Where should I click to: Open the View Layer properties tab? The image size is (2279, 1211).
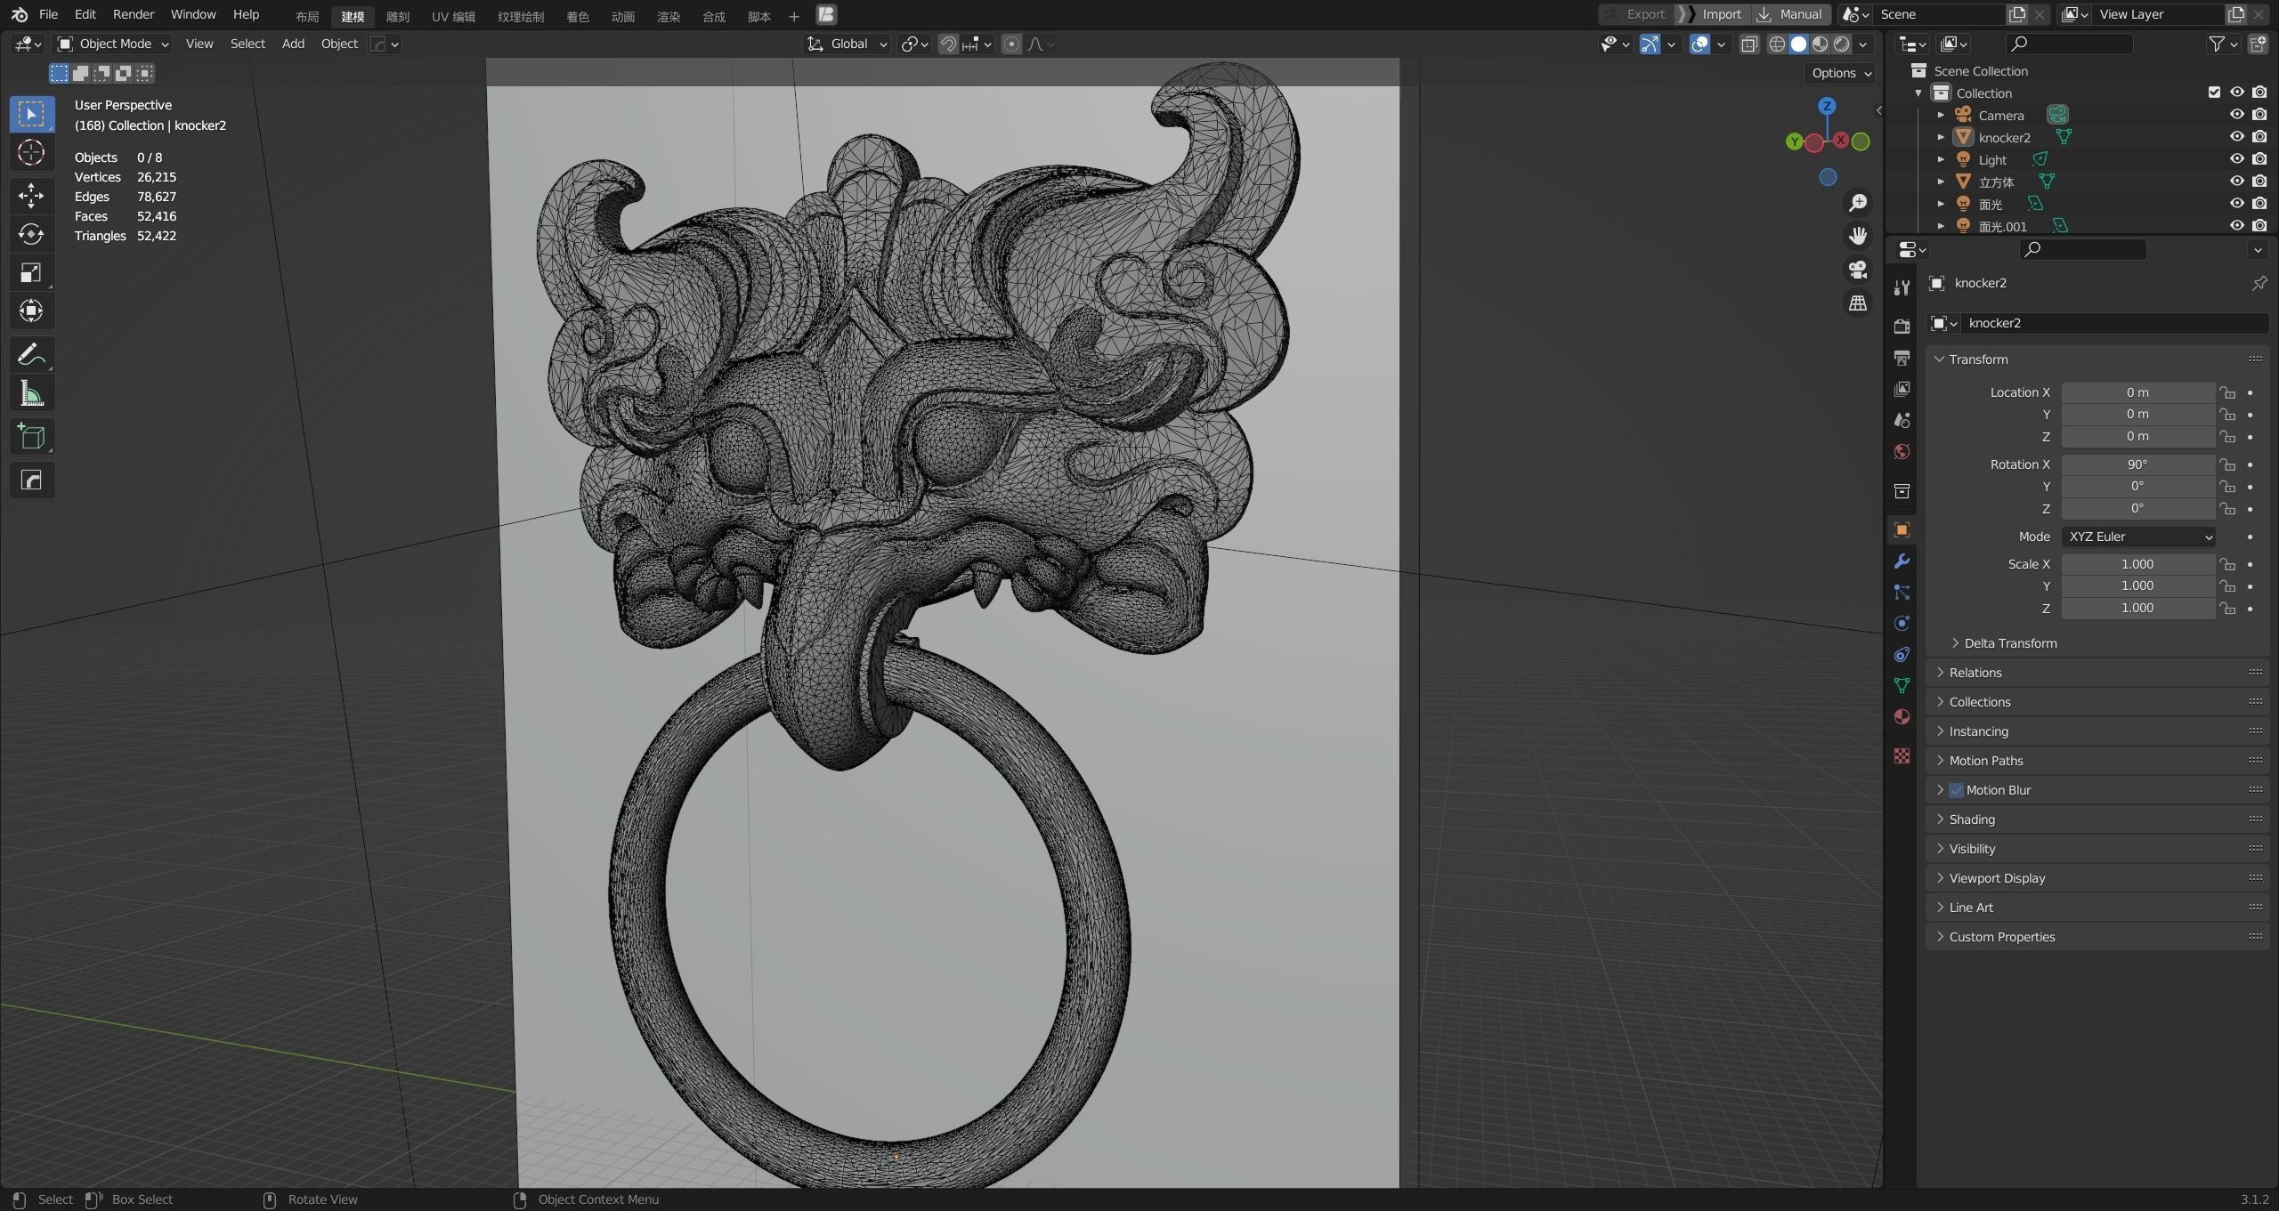1902,389
